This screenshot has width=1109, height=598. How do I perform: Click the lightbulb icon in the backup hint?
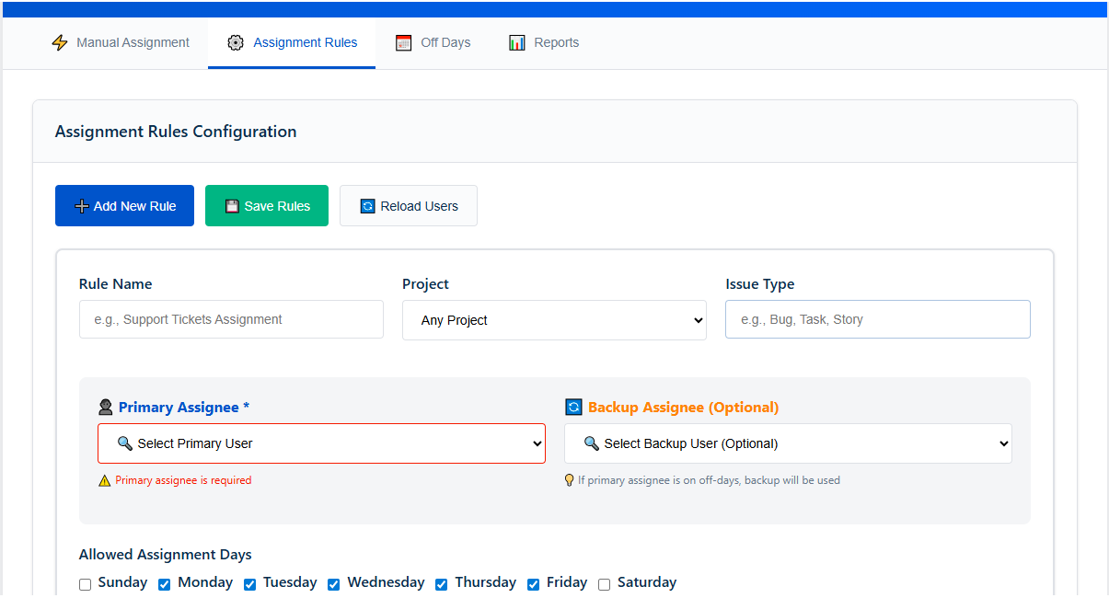pos(569,479)
